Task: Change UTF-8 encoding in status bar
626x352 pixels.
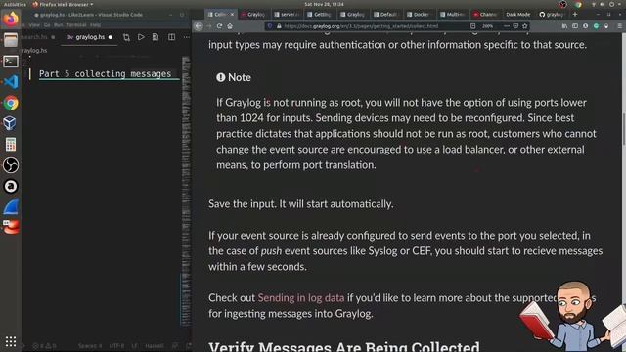Action: [x=116, y=346]
